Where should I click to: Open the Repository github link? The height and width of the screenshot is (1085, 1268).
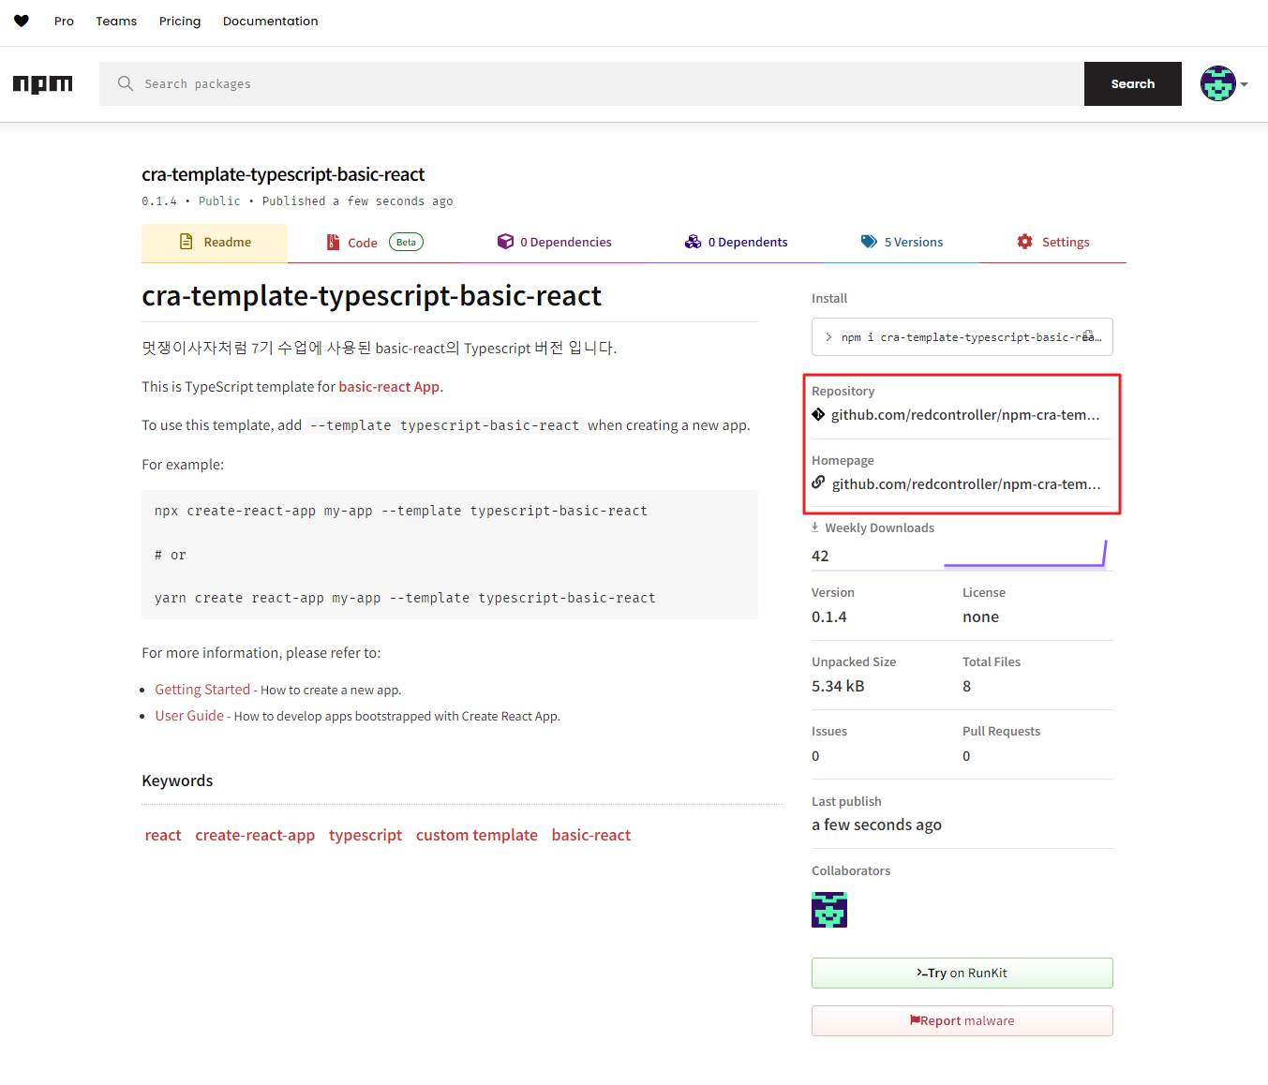[965, 414]
